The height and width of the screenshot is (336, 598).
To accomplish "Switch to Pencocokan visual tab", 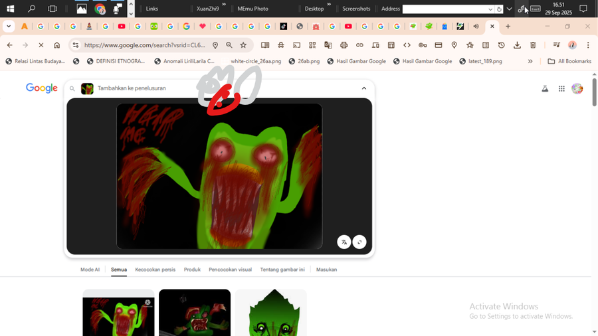I will (230, 270).
